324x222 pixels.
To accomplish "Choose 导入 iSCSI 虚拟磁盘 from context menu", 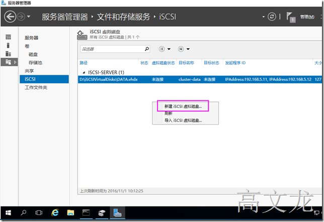I will pos(183,120).
